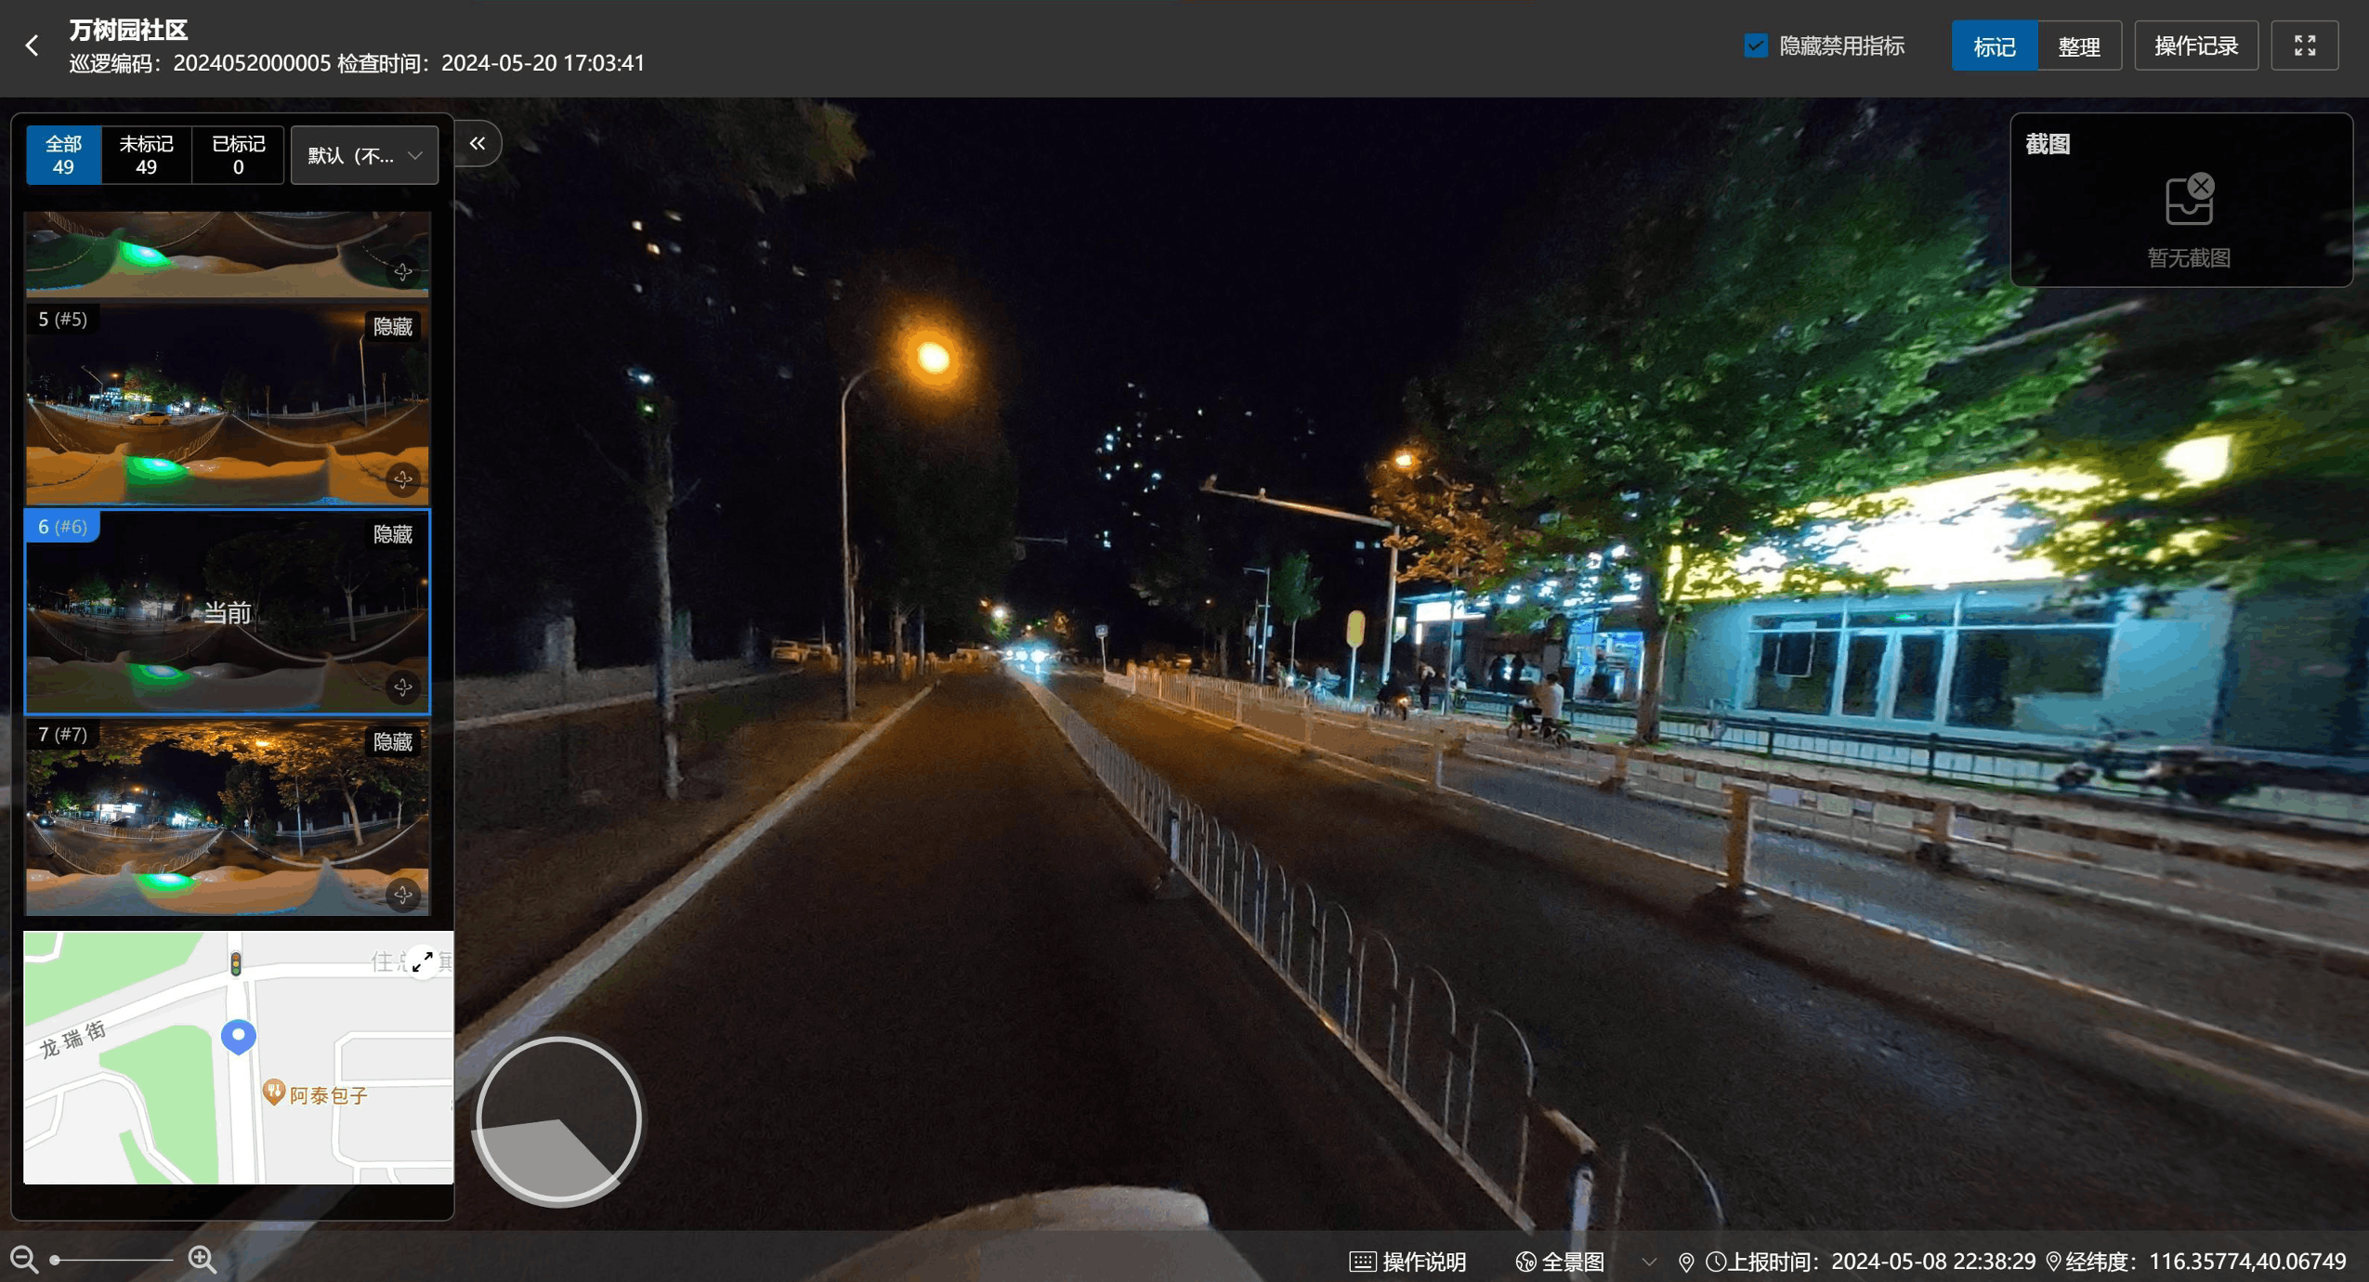Click zoom out magnifier icon
The height and width of the screenshot is (1282, 2369).
click(24, 1260)
